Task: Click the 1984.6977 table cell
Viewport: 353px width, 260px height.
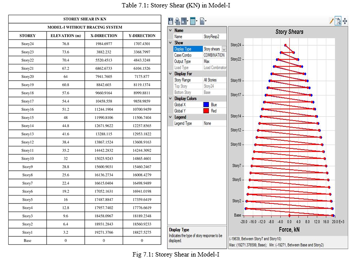Action: pyautogui.click(x=104, y=44)
